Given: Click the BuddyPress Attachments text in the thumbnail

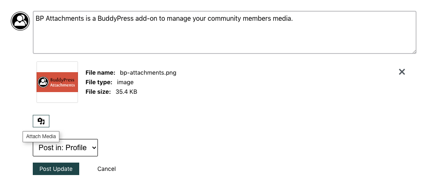Looking at the screenshot, I should (x=62, y=82).
